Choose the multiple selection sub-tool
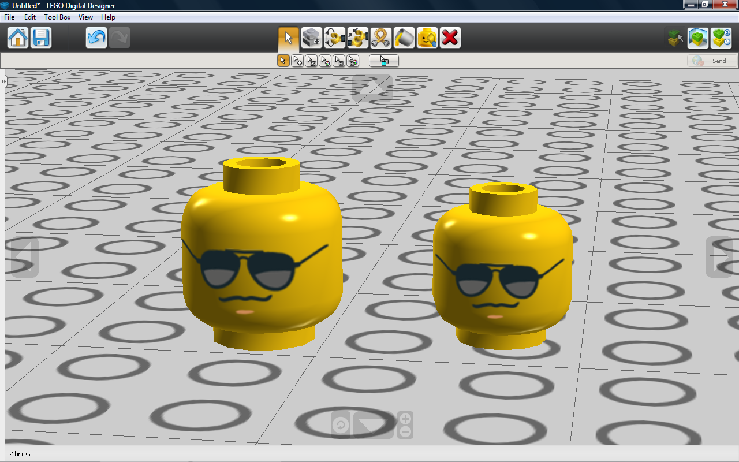 click(x=297, y=61)
